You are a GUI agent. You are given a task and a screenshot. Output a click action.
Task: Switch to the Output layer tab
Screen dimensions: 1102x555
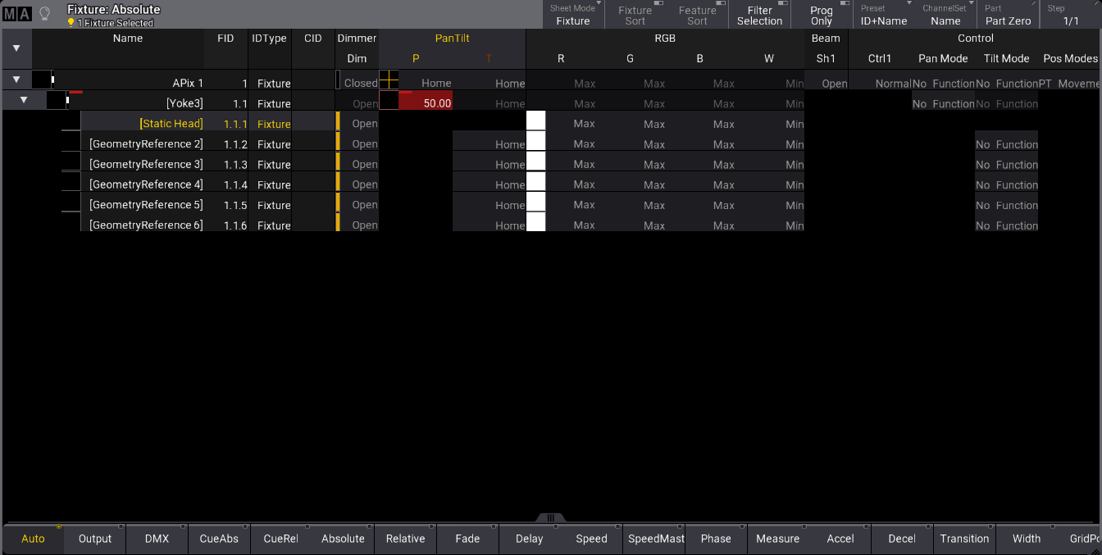(x=95, y=539)
